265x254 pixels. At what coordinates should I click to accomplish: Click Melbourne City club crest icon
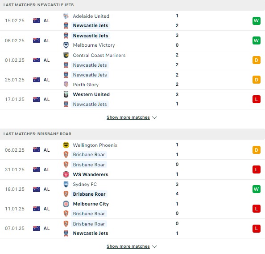tap(66, 204)
